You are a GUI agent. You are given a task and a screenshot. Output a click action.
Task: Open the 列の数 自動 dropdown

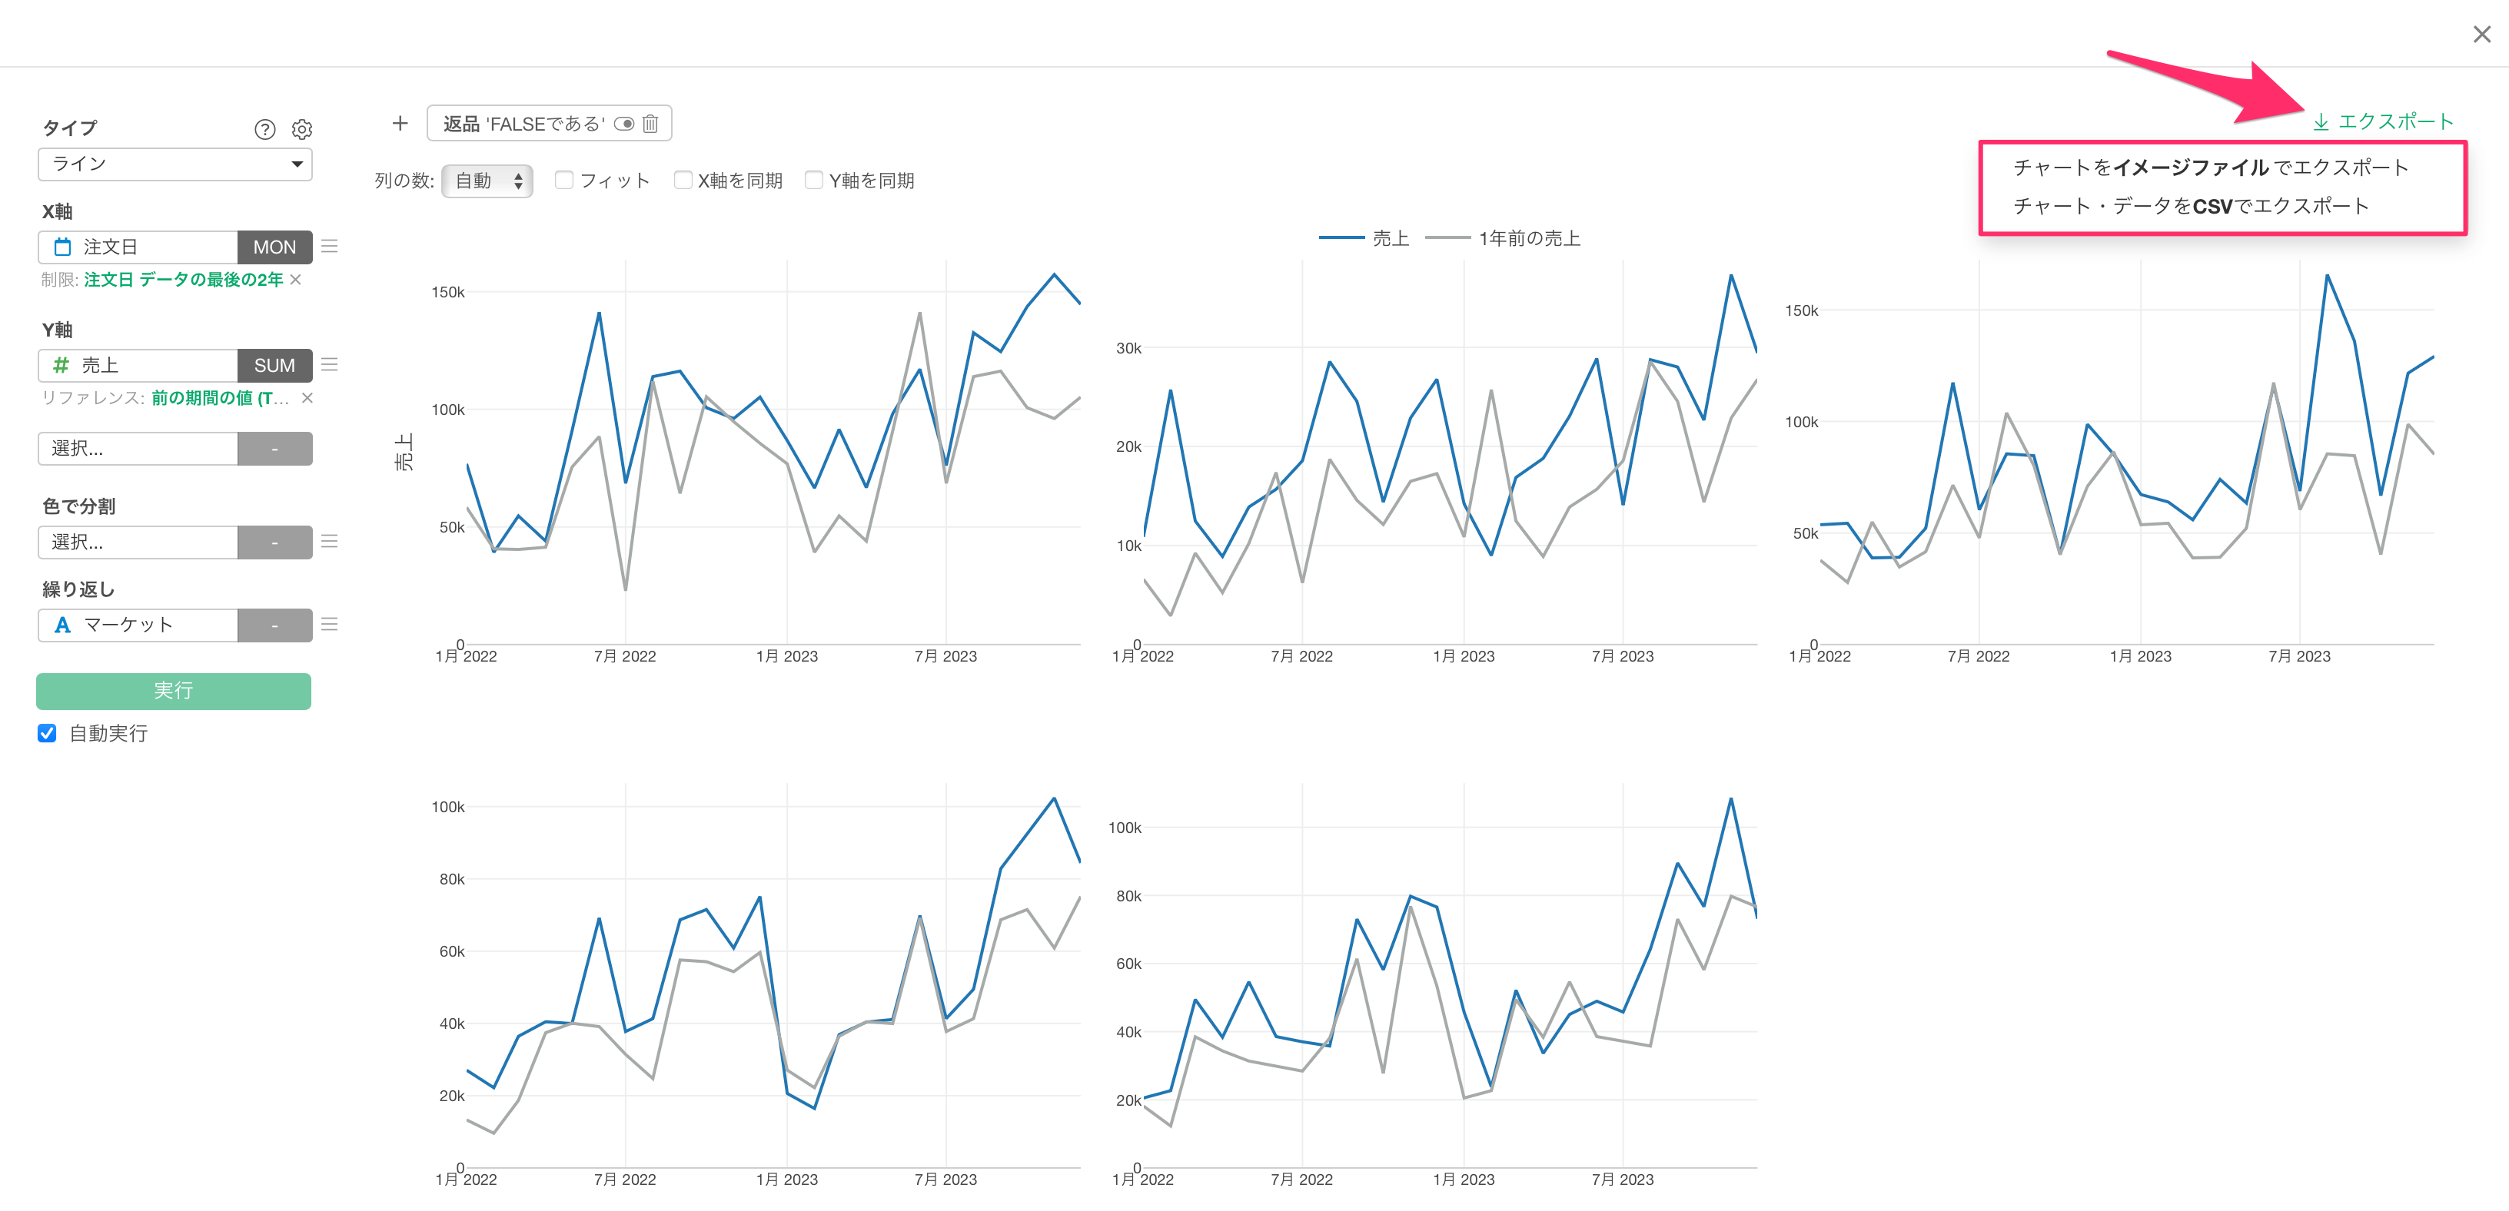487,181
